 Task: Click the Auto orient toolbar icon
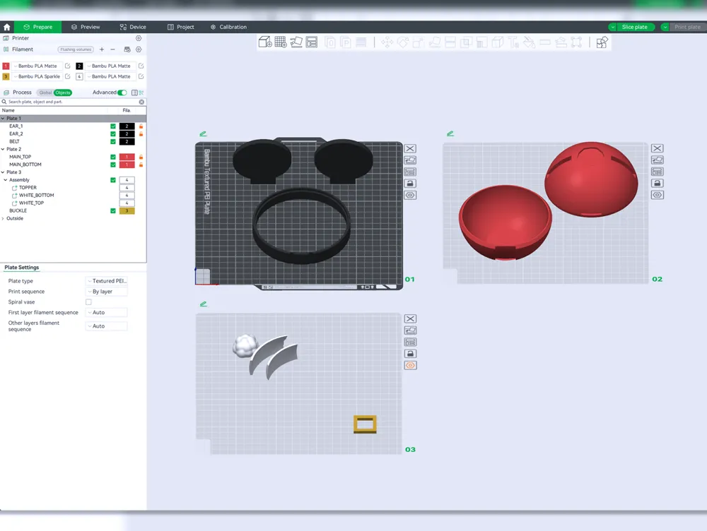tap(296, 42)
